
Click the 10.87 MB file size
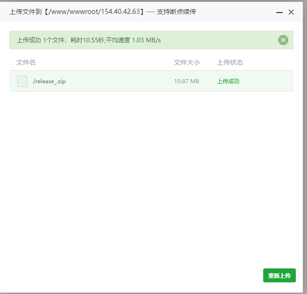186,81
